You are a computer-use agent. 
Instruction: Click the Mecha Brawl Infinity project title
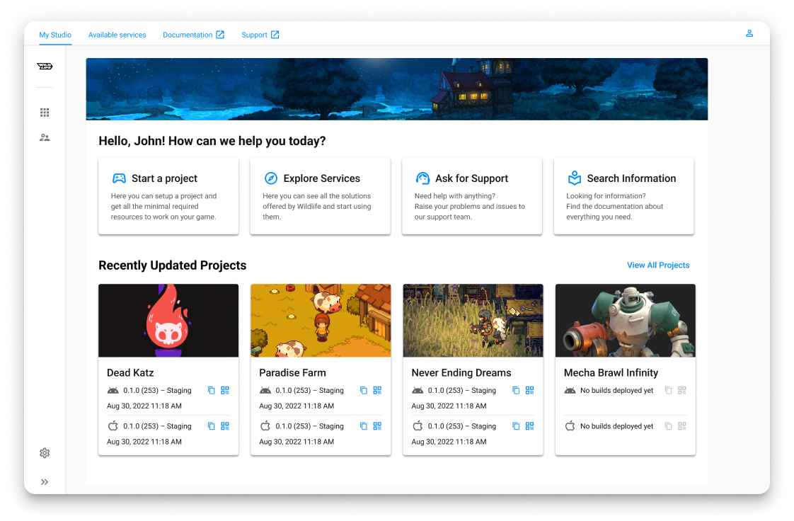tap(611, 372)
